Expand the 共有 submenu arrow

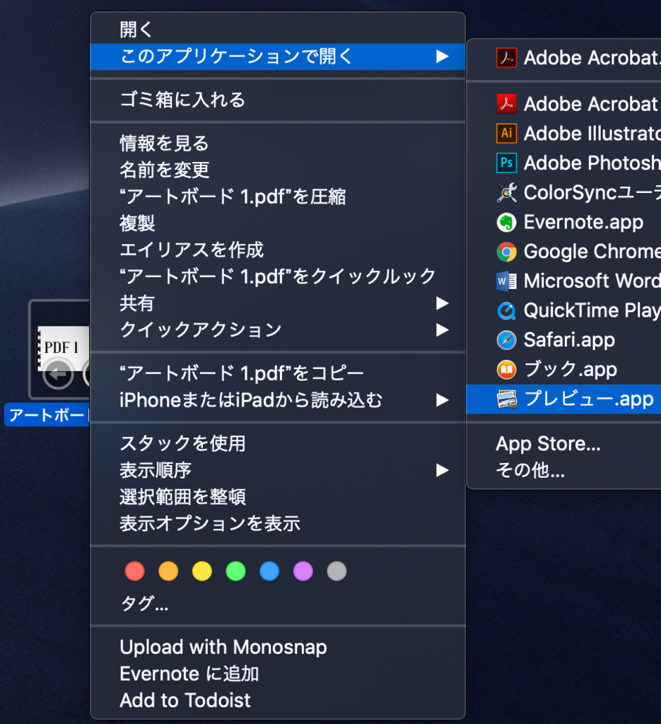pyautogui.click(x=443, y=303)
